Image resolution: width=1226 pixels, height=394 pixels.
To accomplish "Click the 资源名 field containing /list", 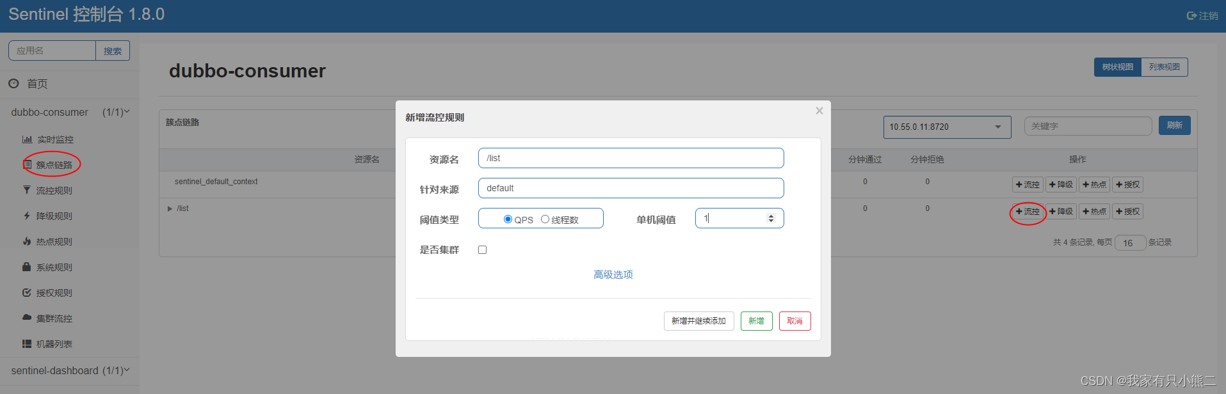I will (x=631, y=158).
